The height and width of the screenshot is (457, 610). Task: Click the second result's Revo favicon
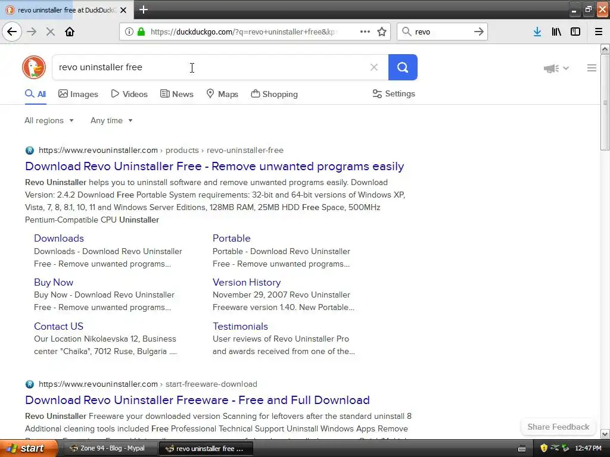click(x=30, y=384)
